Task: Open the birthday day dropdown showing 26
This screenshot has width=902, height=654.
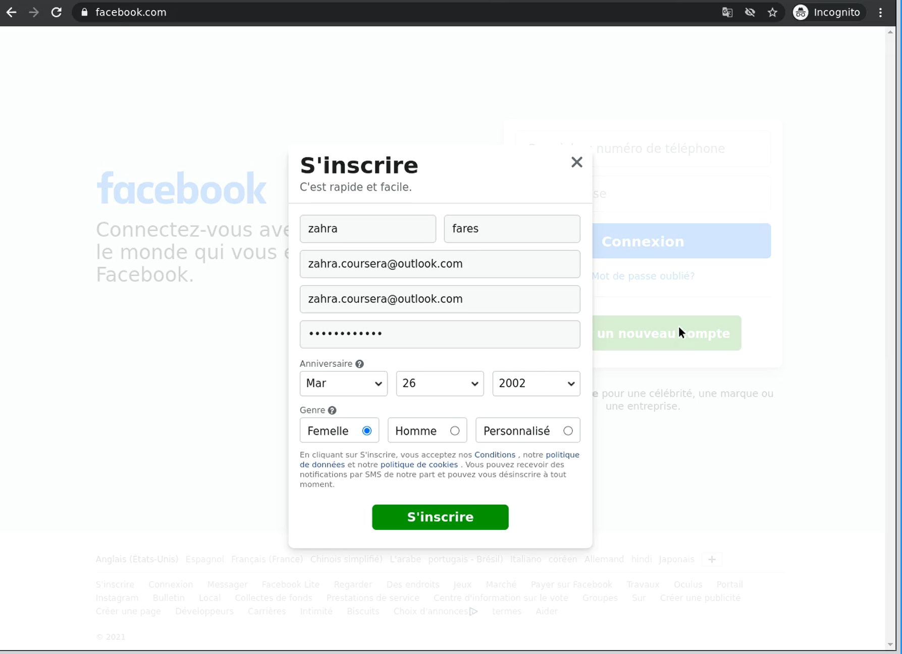Action: 440,384
